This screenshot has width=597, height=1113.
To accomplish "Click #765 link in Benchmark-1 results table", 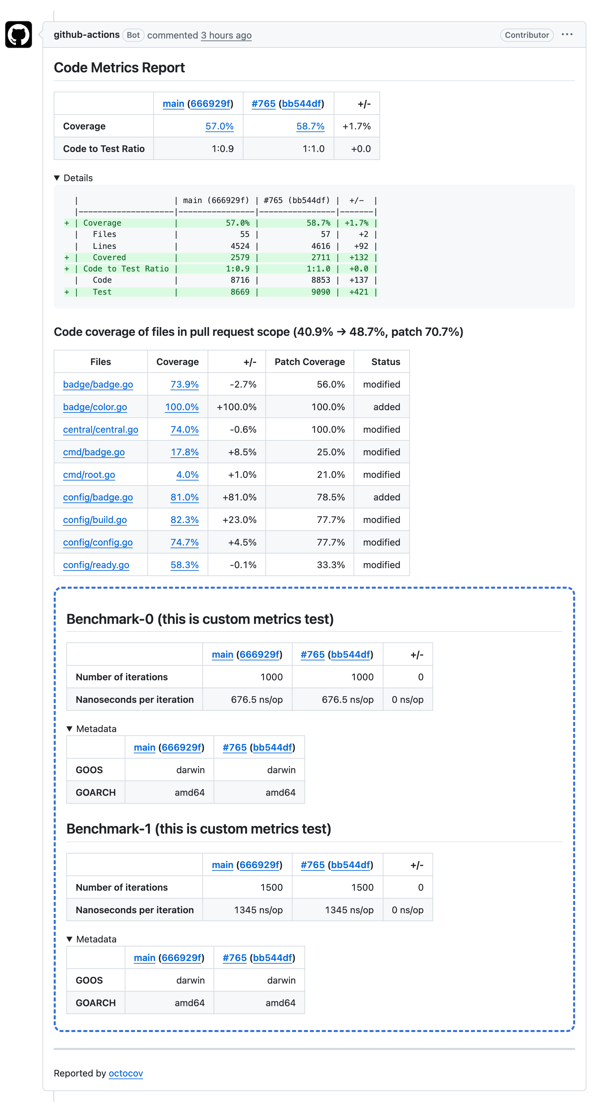I will pos(313,865).
